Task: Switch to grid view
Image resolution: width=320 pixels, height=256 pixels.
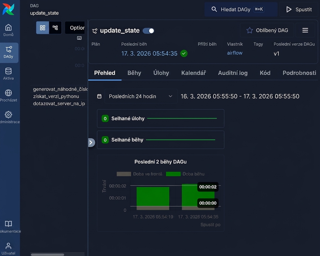Action: 42,28
